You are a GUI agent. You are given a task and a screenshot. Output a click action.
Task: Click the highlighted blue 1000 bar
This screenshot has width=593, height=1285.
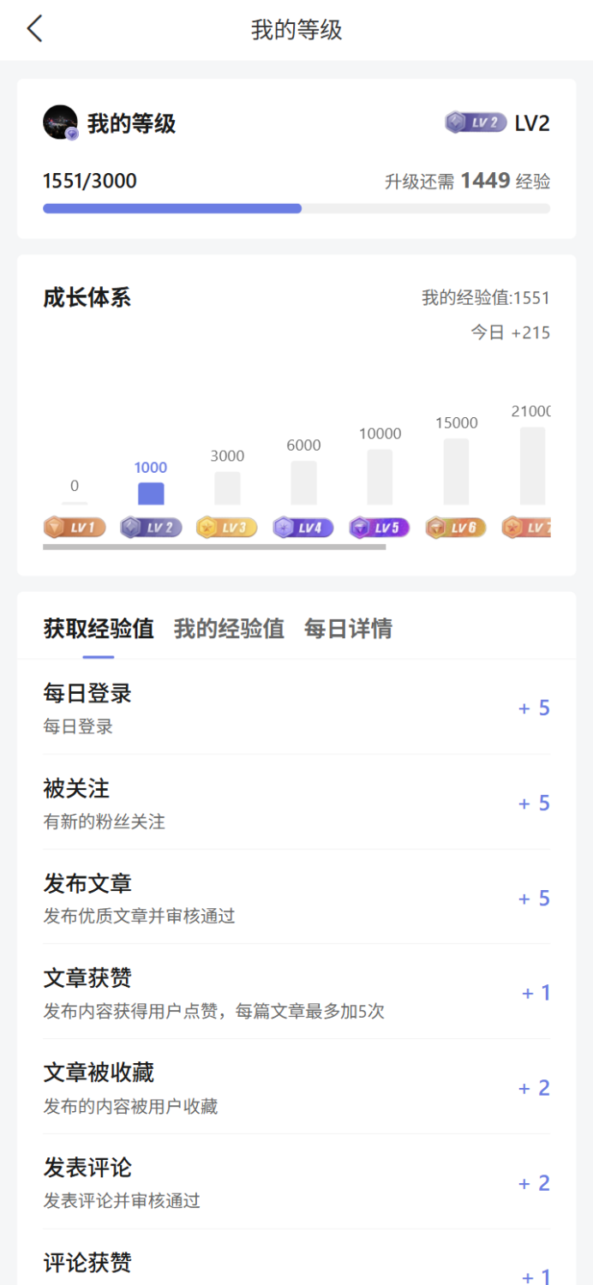[151, 493]
